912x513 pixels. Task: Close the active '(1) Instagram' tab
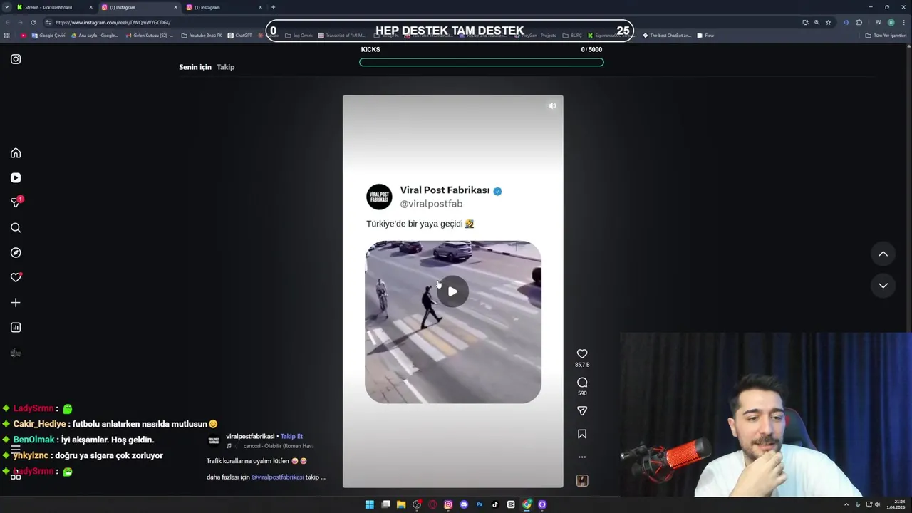pyautogui.click(x=175, y=7)
